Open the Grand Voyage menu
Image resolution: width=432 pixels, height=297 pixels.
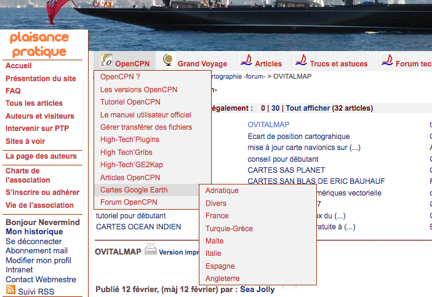click(202, 64)
